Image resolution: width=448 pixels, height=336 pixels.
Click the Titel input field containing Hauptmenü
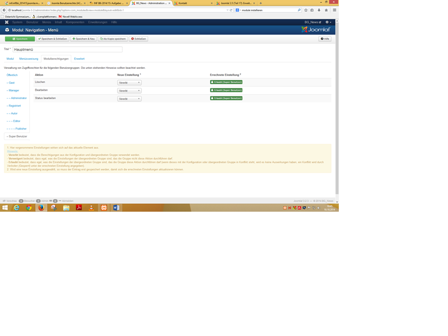pyautogui.click(x=67, y=49)
